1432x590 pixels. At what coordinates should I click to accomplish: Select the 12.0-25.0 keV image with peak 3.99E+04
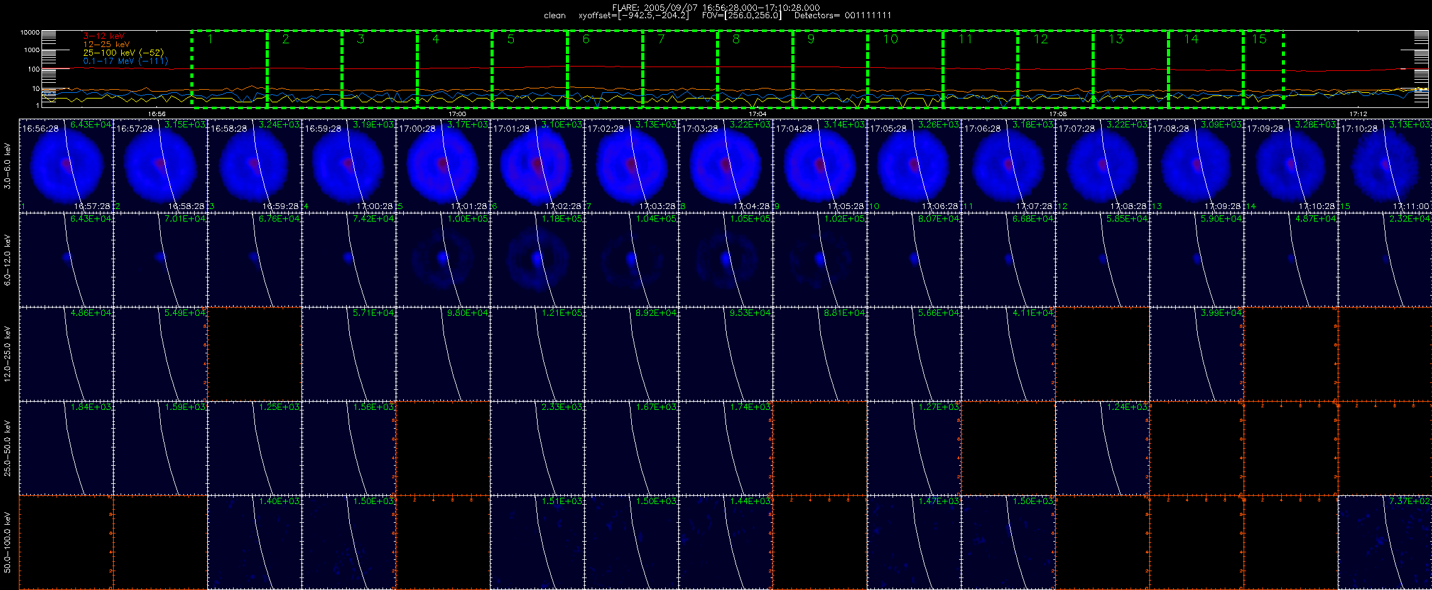1196,354
